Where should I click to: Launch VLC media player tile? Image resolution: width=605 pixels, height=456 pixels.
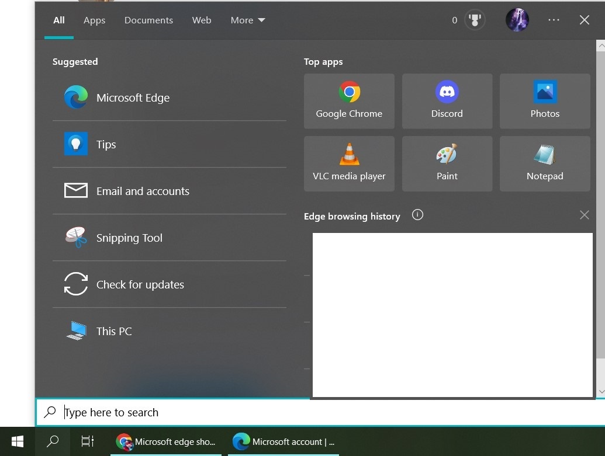click(x=349, y=163)
